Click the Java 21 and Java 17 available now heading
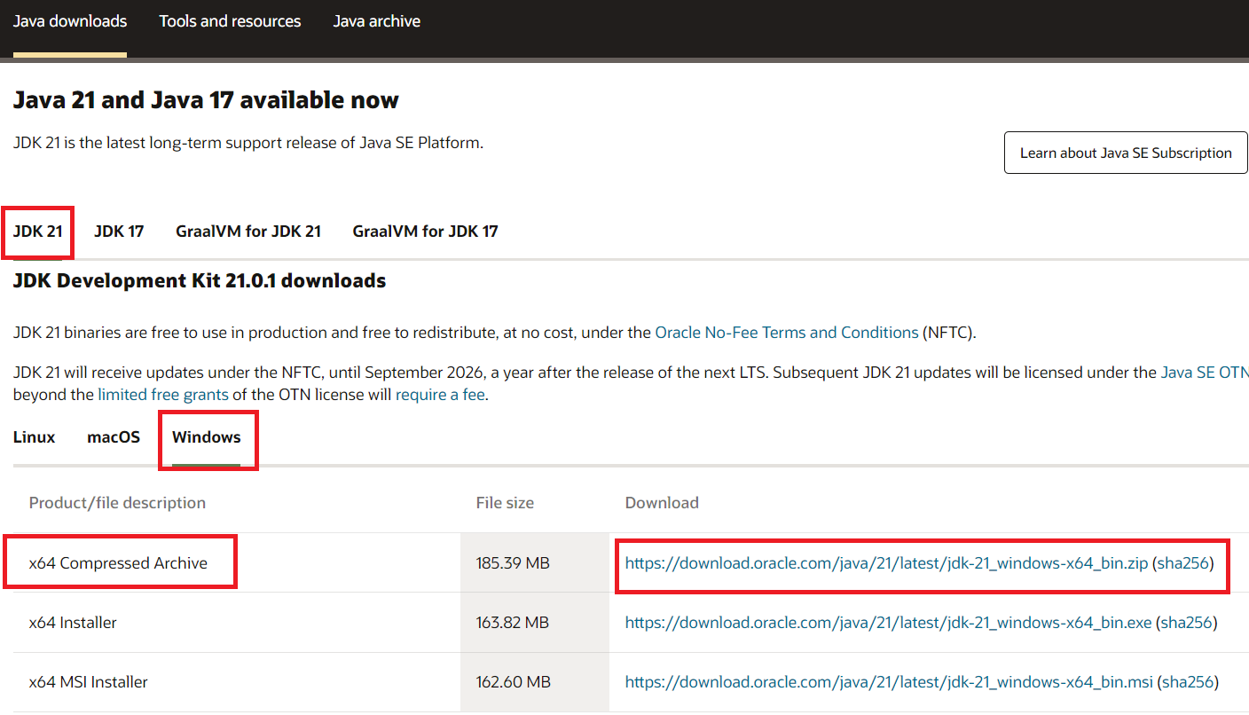This screenshot has height=715, width=1249. (206, 100)
